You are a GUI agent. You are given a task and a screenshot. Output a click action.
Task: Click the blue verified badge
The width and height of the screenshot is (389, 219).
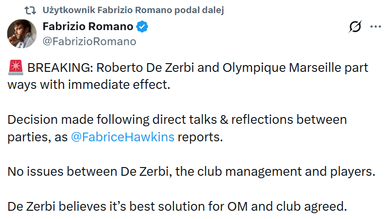click(x=142, y=27)
